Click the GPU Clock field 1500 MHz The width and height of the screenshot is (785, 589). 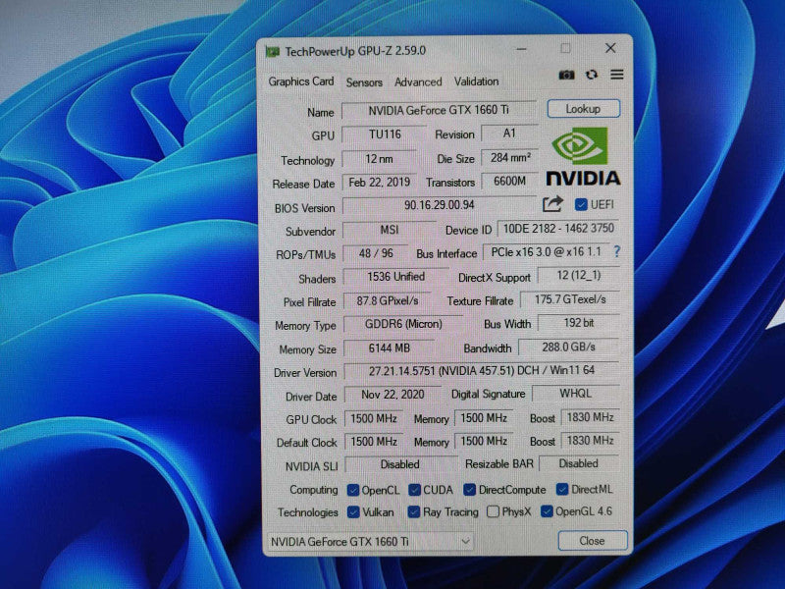[x=374, y=418]
